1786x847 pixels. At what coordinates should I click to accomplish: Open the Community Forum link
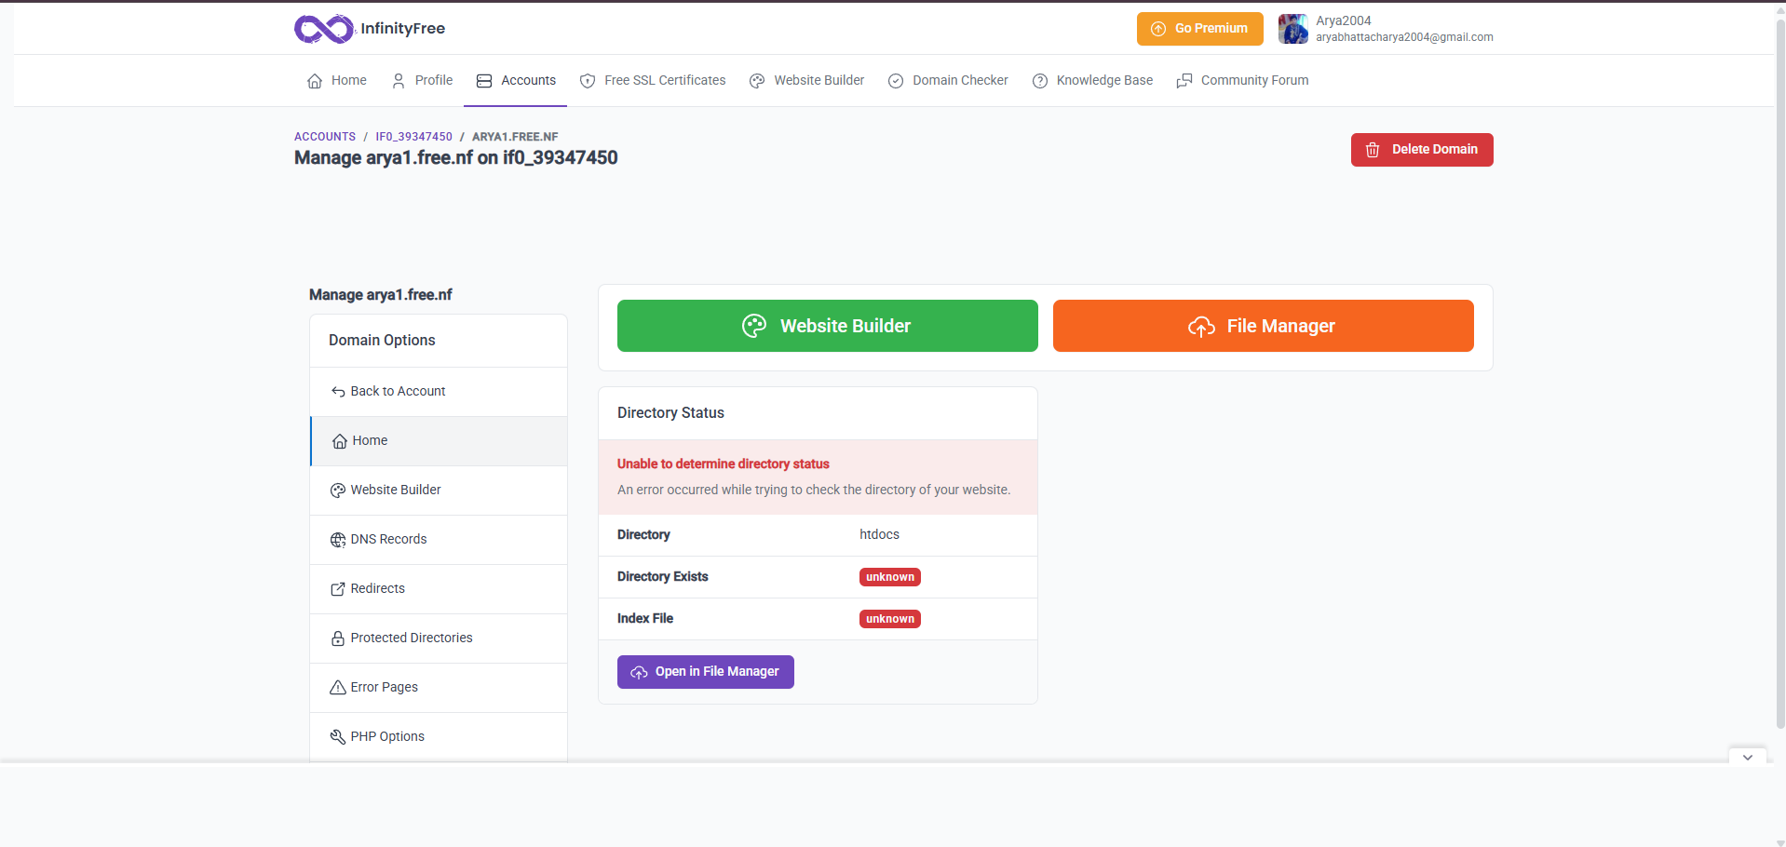(x=1242, y=81)
